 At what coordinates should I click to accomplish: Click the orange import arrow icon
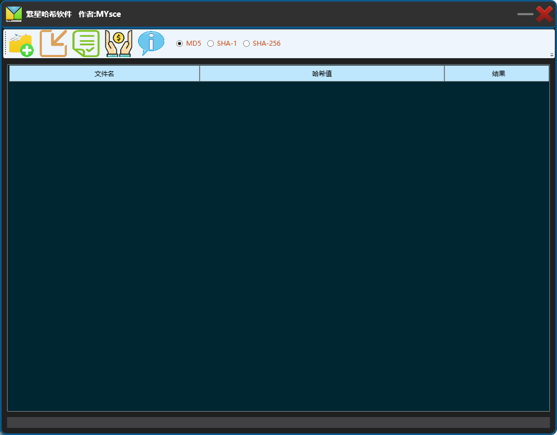pyautogui.click(x=53, y=43)
